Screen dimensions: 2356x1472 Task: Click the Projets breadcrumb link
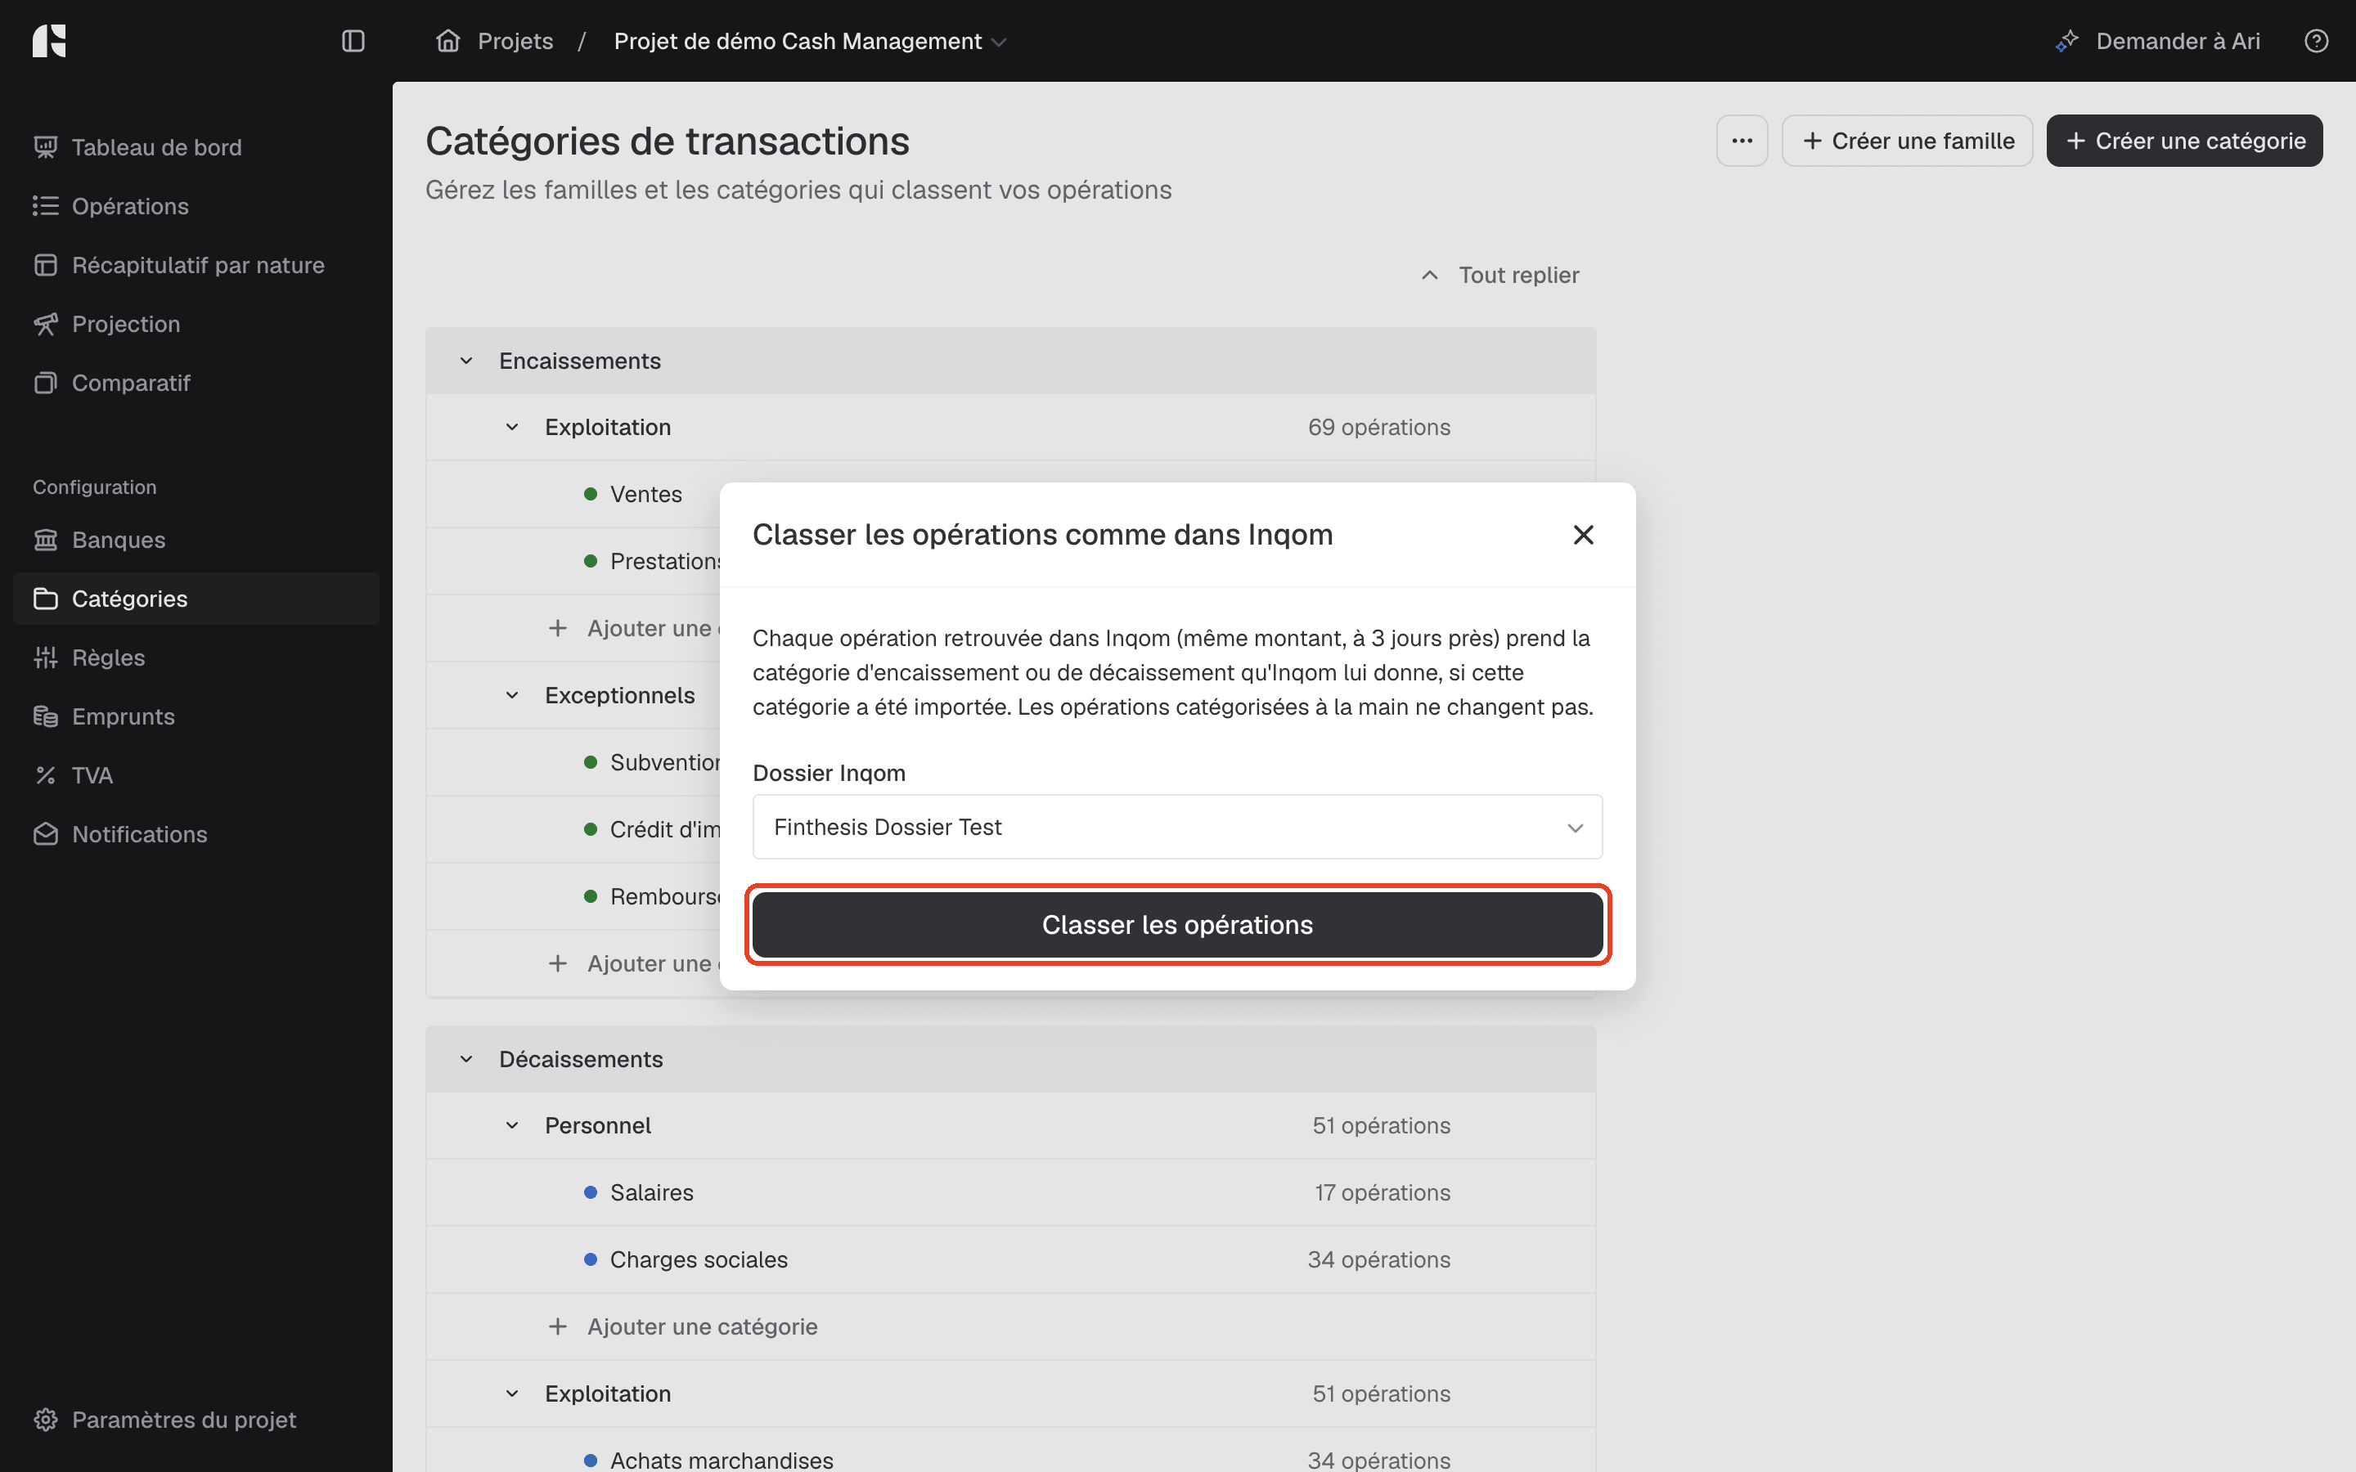click(515, 41)
